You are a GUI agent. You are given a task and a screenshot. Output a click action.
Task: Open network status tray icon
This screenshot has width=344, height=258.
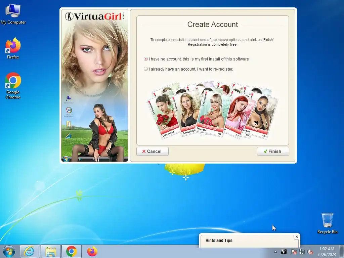(x=302, y=252)
